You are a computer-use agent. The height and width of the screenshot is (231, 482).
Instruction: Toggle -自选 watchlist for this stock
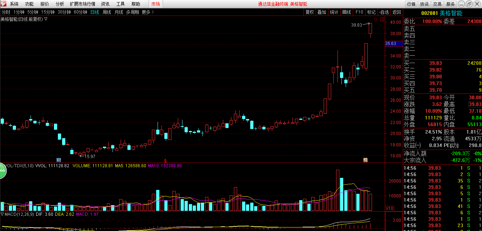(384, 12)
